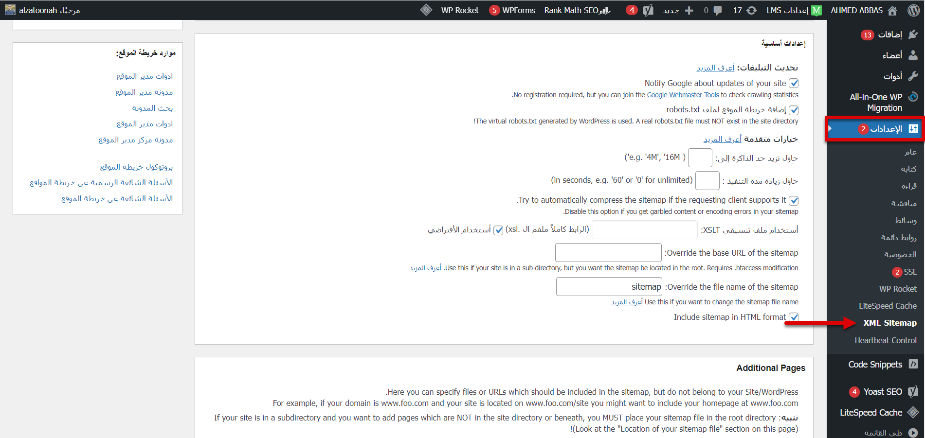Toggle Include sitemap in HTML format checkbox
The height and width of the screenshot is (438, 925).
(x=794, y=317)
